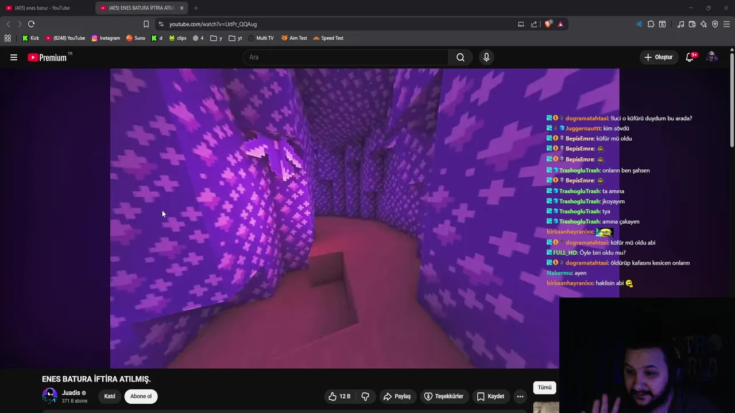The image size is (735, 413).
Task: Open the 'd' Kick bookmark
Action: point(157,38)
